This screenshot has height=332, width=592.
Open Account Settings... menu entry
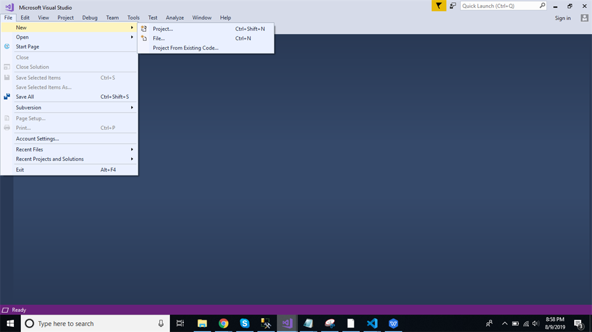coord(69,139)
